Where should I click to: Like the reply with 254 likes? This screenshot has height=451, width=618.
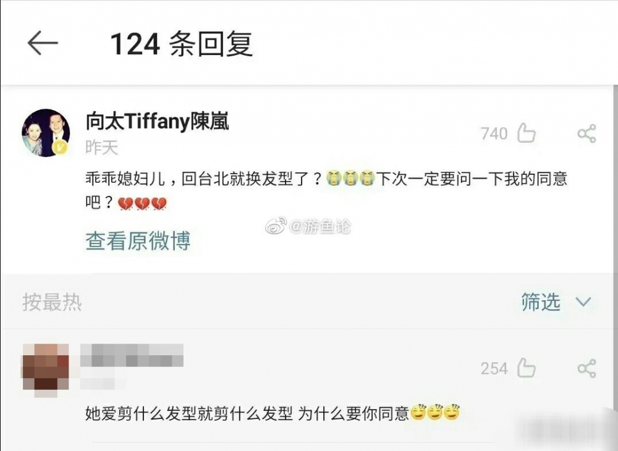pyautogui.click(x=526, y=368)
